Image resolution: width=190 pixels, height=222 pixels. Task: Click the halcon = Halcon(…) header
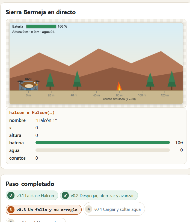[x=32, y=113]
